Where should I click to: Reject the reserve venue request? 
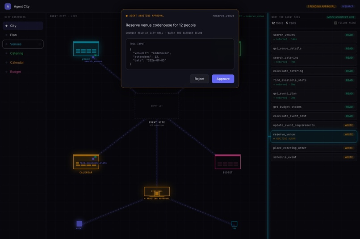coord(199,79)
